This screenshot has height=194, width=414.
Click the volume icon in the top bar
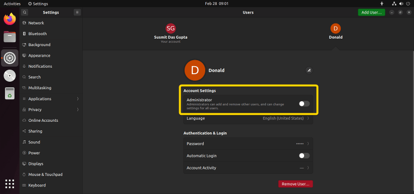pyautogui.click(x=401, y=4)
